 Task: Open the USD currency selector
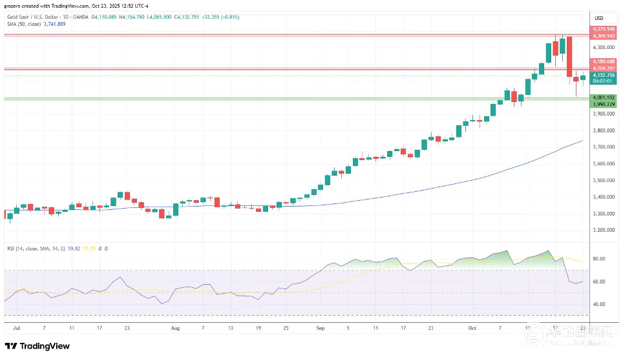(598, 17)
